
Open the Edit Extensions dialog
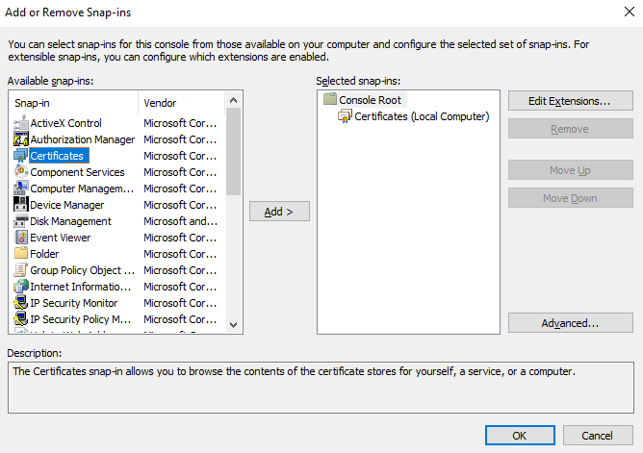coord(571,101)
